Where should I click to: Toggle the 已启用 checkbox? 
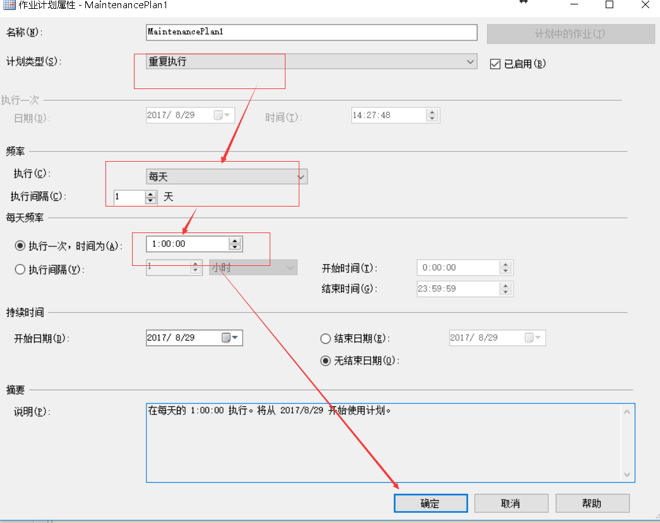495,64
